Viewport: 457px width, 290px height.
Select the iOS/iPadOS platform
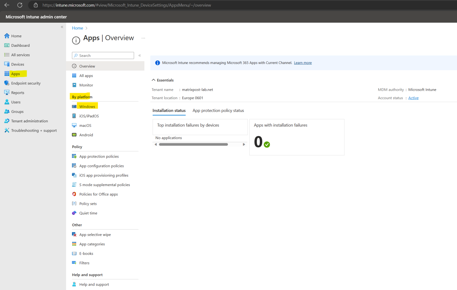(x=89, y=116)
